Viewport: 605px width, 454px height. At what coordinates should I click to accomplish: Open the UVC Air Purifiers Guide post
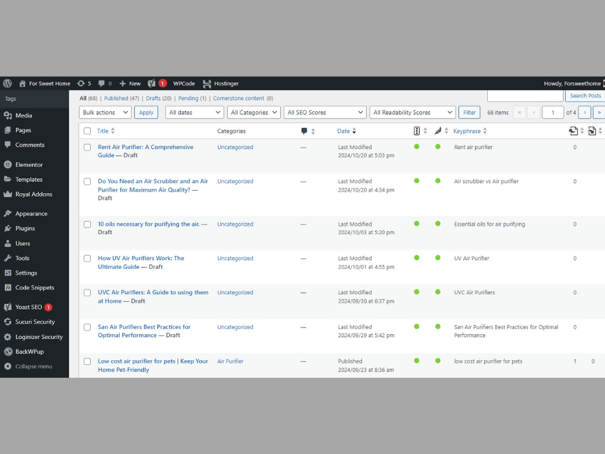[x=153, y=297]
